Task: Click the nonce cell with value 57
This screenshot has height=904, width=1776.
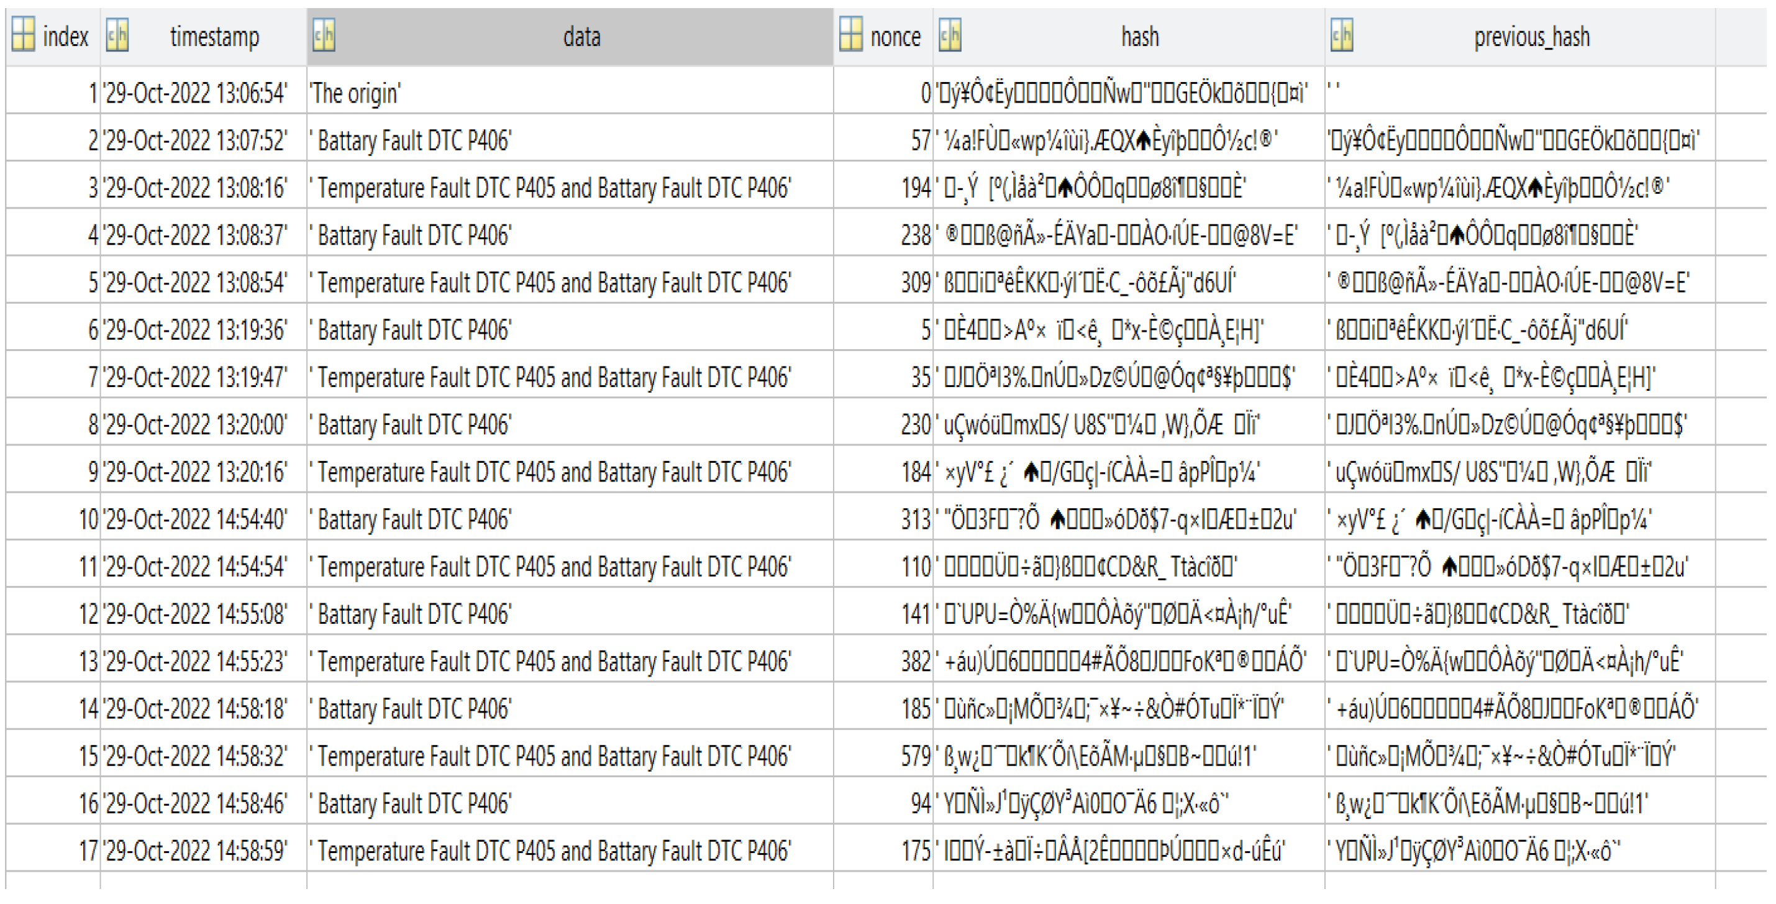Action: point(921,140)
